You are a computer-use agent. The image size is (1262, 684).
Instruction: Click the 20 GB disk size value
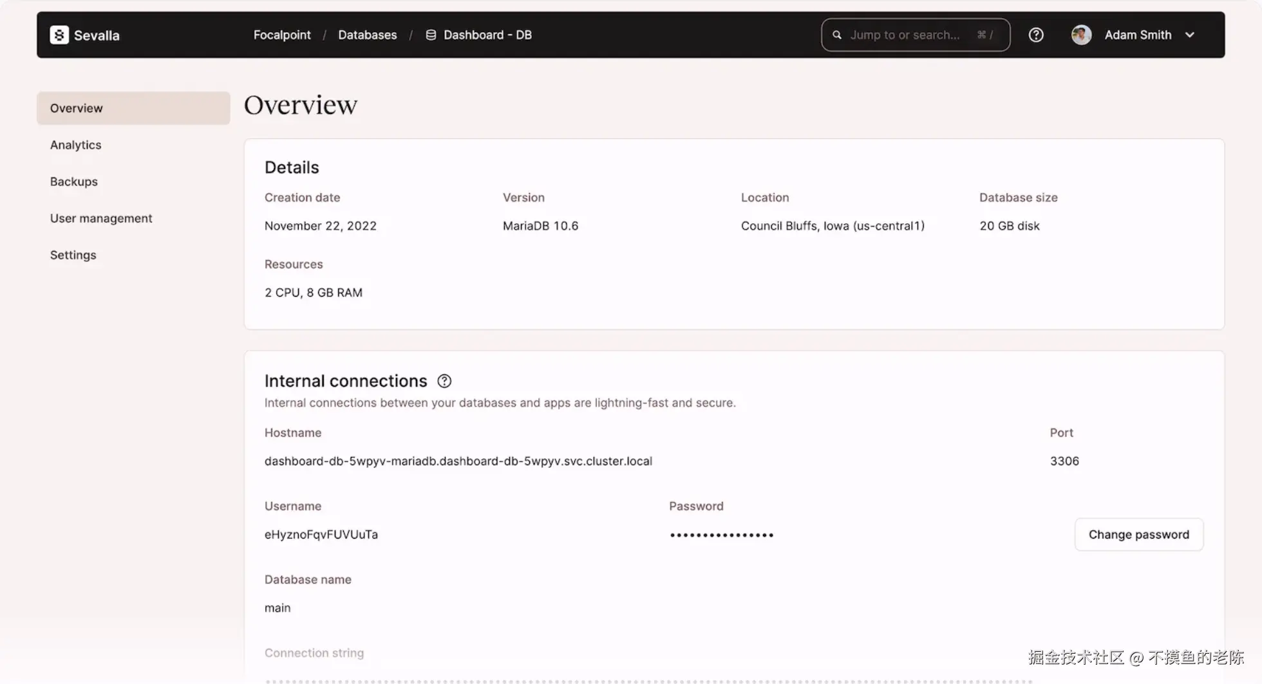click(1010, 226)
